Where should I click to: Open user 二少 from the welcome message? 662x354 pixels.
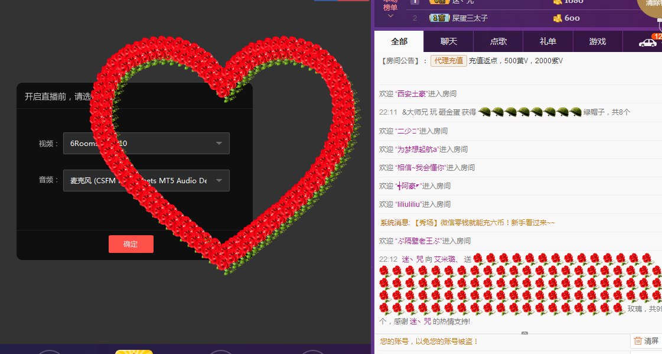click(407, 131)
